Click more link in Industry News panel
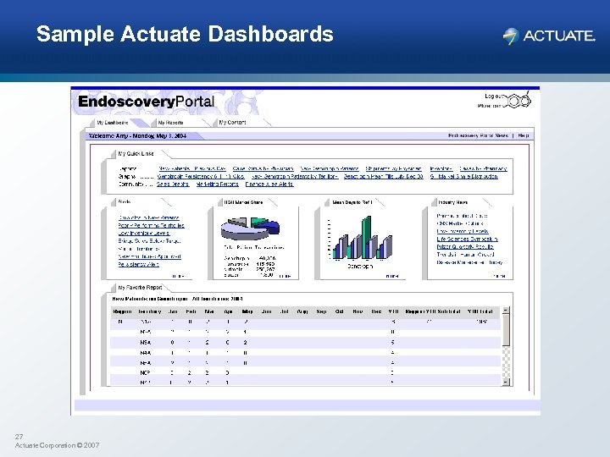The image size is (610, 457). tap(499, 276)
